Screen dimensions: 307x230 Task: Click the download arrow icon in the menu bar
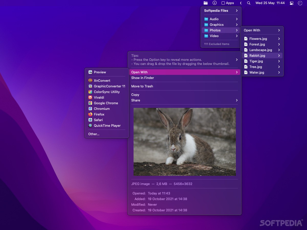tap(215, 3)
